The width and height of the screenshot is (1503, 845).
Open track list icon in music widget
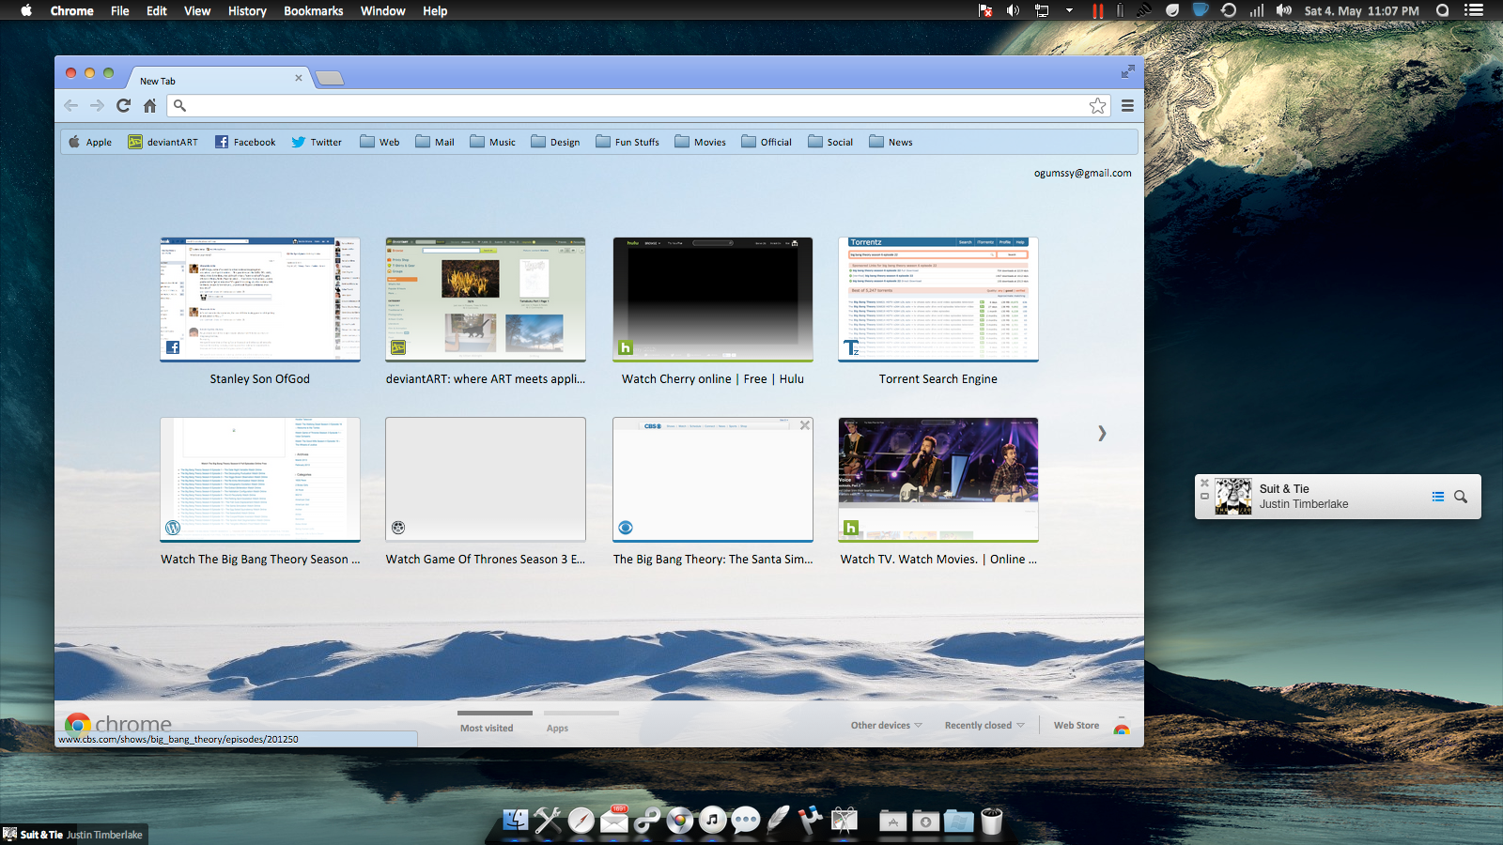point(1437,497)
